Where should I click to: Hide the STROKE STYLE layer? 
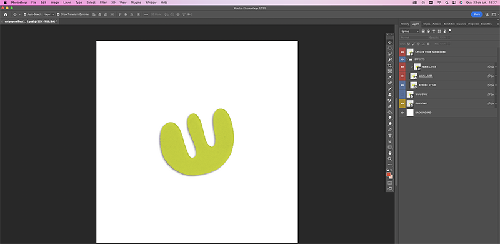point(402,85)
